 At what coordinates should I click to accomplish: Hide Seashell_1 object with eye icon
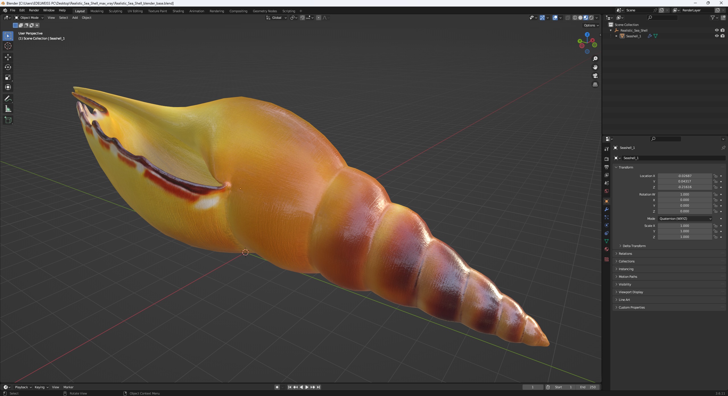[717, 36]
